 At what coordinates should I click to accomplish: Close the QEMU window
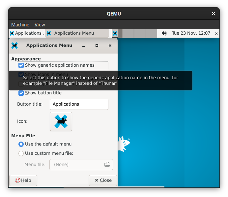point(213,14)
